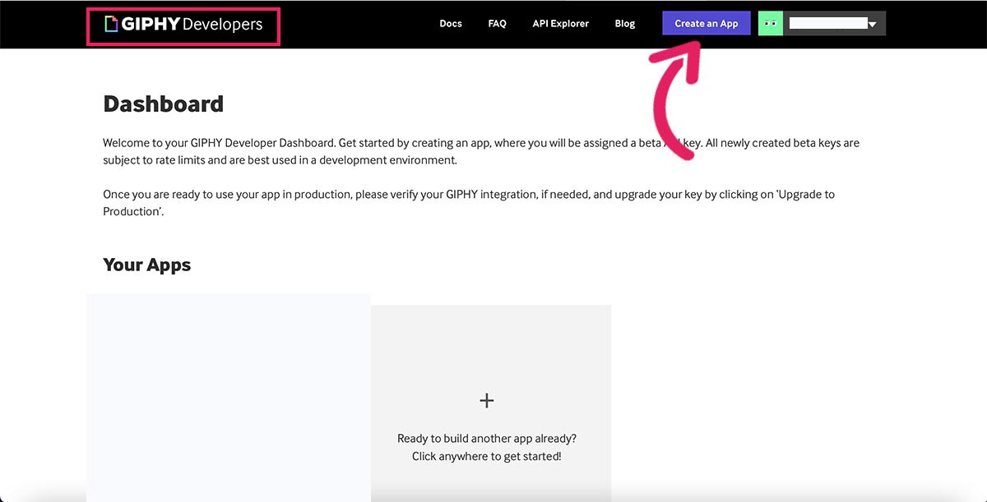
Task: Visit the Blog link
Action: click(x=625, y=24)
